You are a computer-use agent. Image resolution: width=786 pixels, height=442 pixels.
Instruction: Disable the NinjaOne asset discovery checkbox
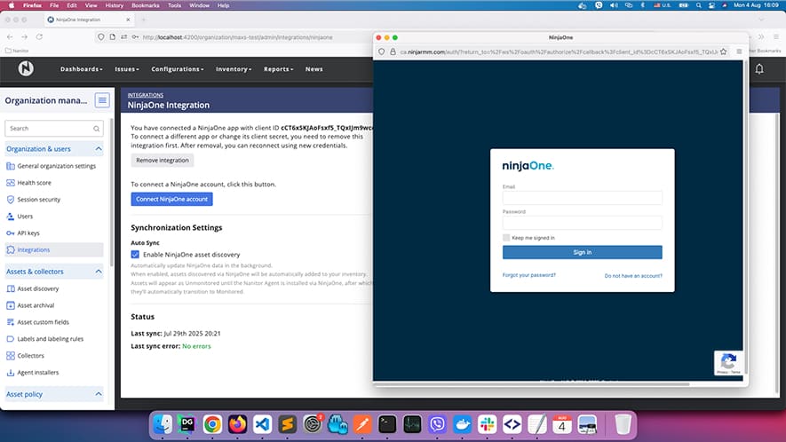point(135,255)
